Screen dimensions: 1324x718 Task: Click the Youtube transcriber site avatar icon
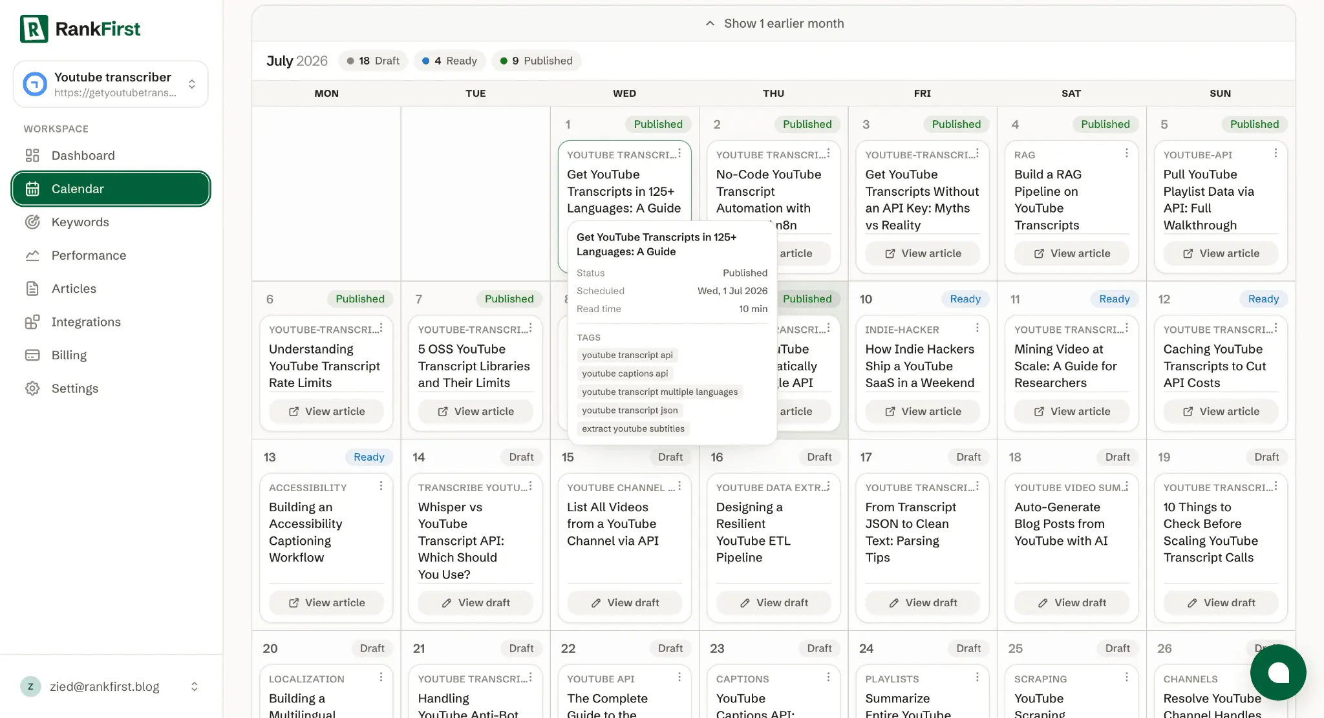[x=35, y=84]
